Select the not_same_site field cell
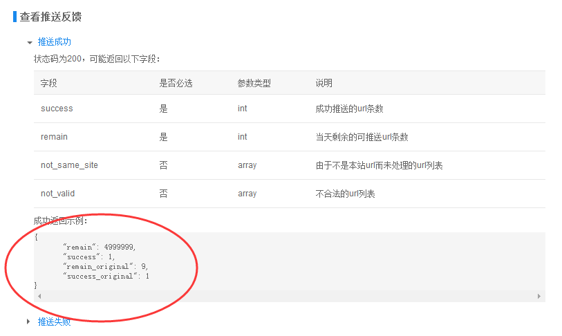562x336 pixels. tap(69, 165)
